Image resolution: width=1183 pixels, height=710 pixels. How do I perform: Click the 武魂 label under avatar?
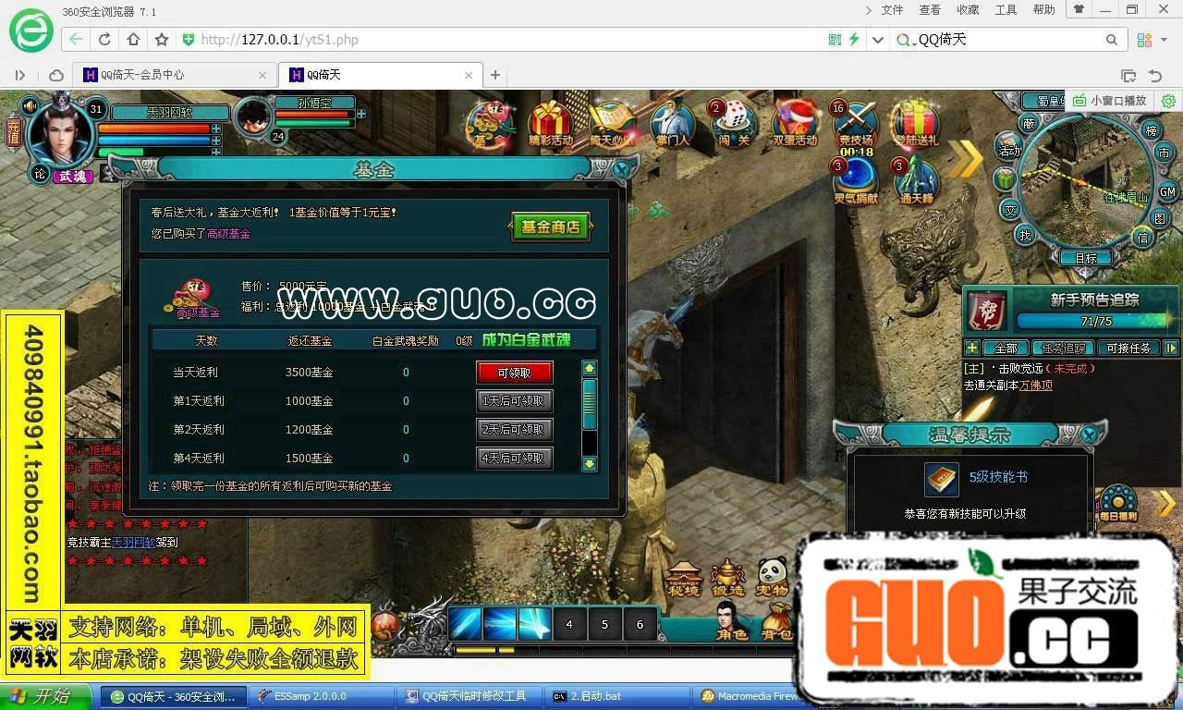(x=72, y=177)
